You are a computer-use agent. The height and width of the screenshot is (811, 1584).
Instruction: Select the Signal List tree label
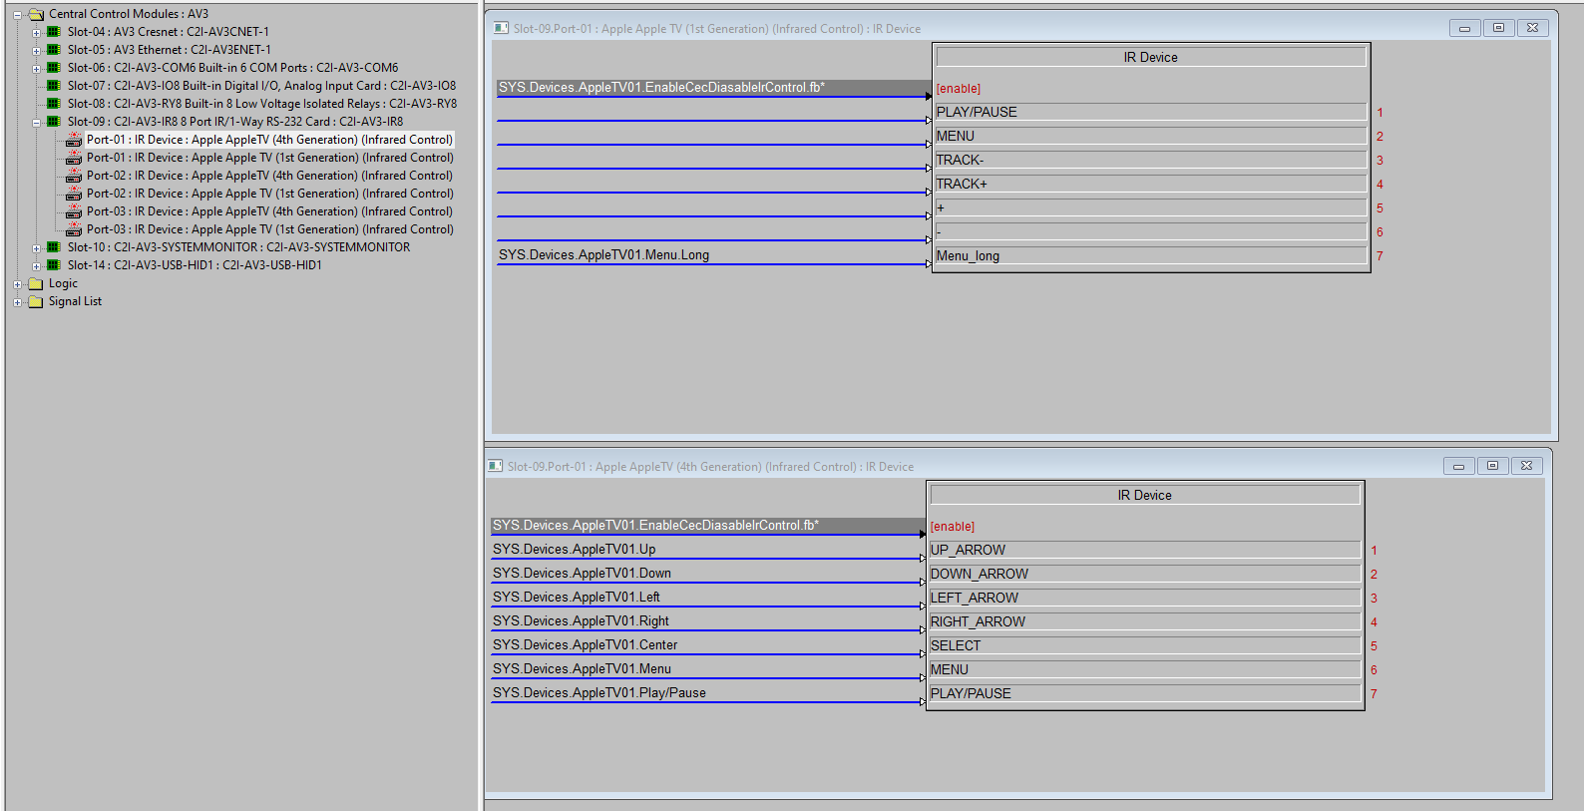coord(75,301)
